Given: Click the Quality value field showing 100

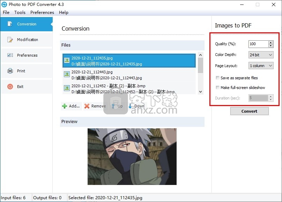Looking at the screenshot, I should (259, 44).
